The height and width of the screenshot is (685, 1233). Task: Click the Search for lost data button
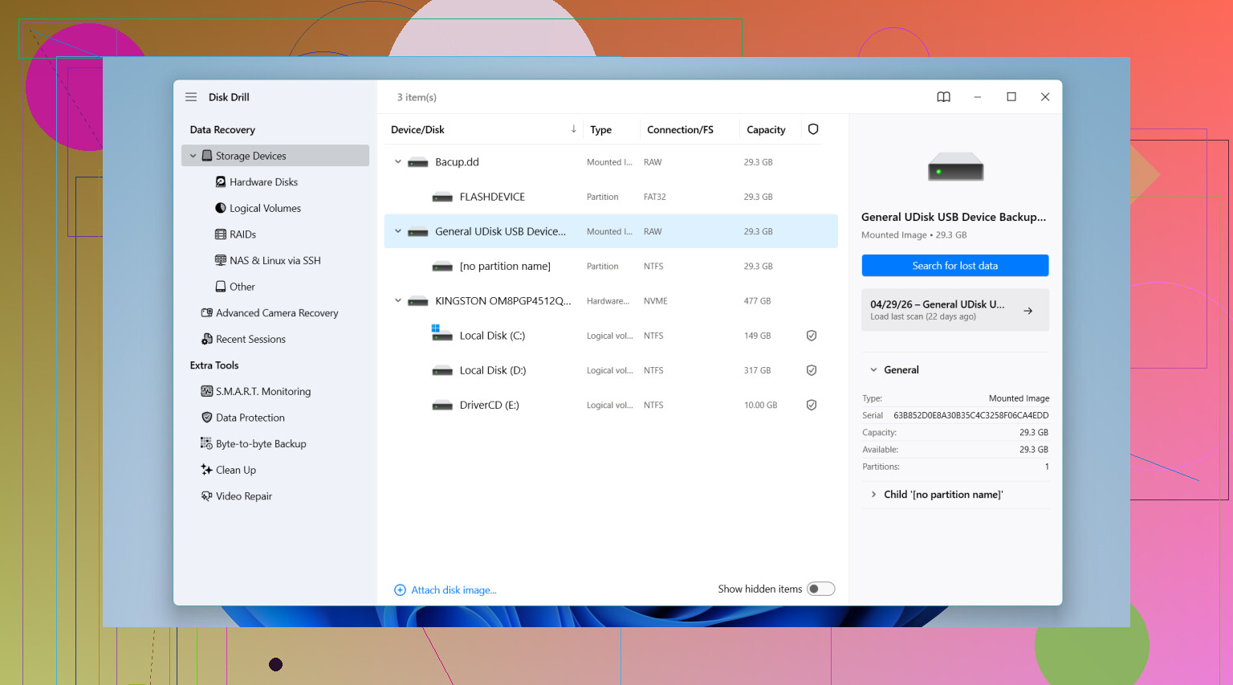(954, 266)
